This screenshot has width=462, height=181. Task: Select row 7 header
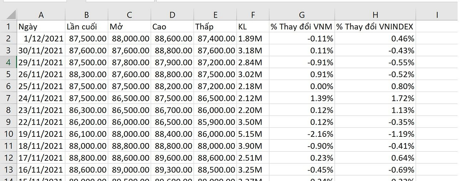pos(9,98)
